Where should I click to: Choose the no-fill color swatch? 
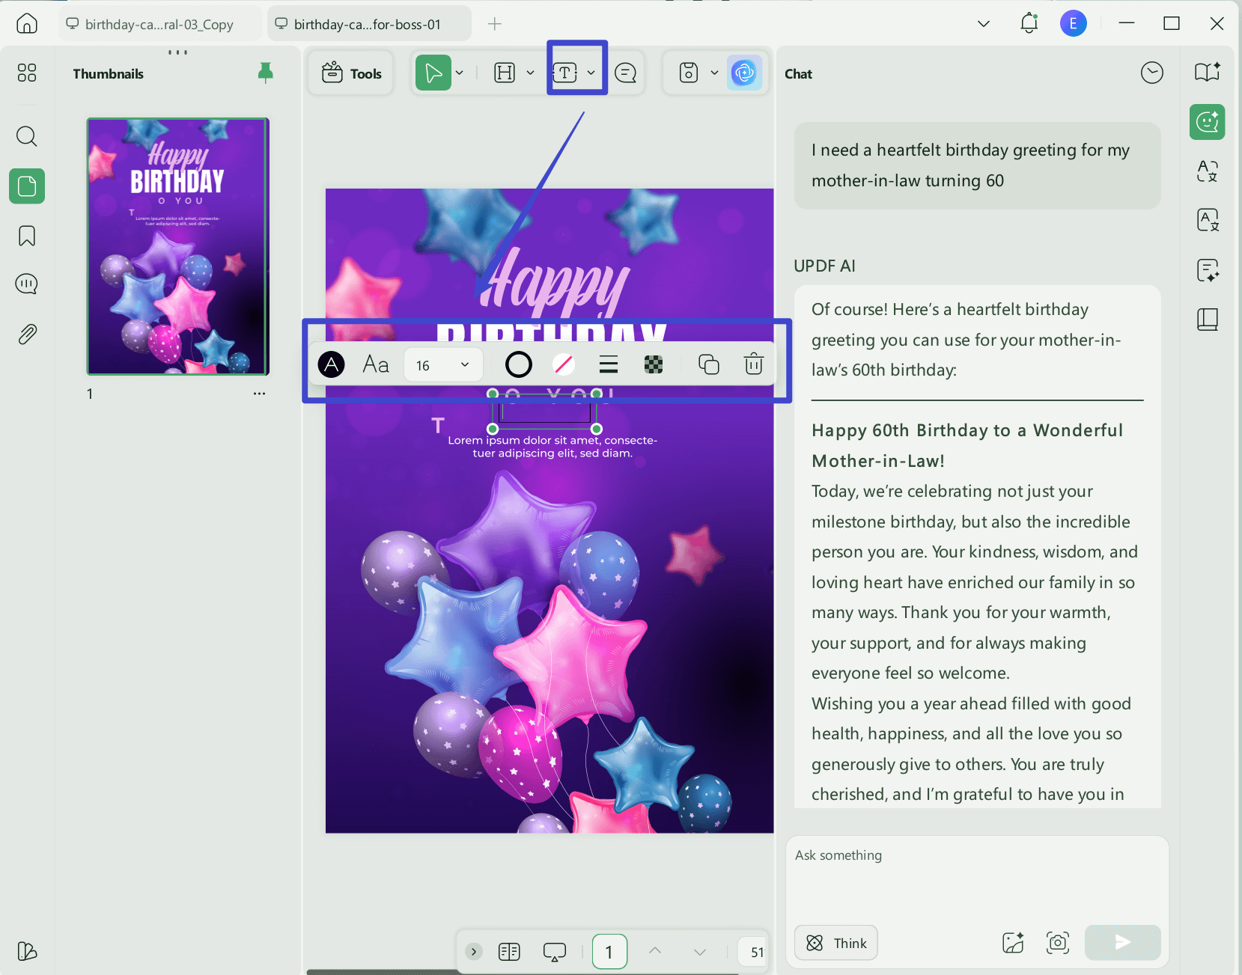click(563, 364)
